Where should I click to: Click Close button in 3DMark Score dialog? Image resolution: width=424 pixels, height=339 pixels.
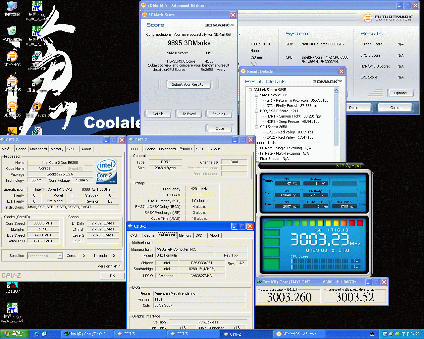coord(220,128)
